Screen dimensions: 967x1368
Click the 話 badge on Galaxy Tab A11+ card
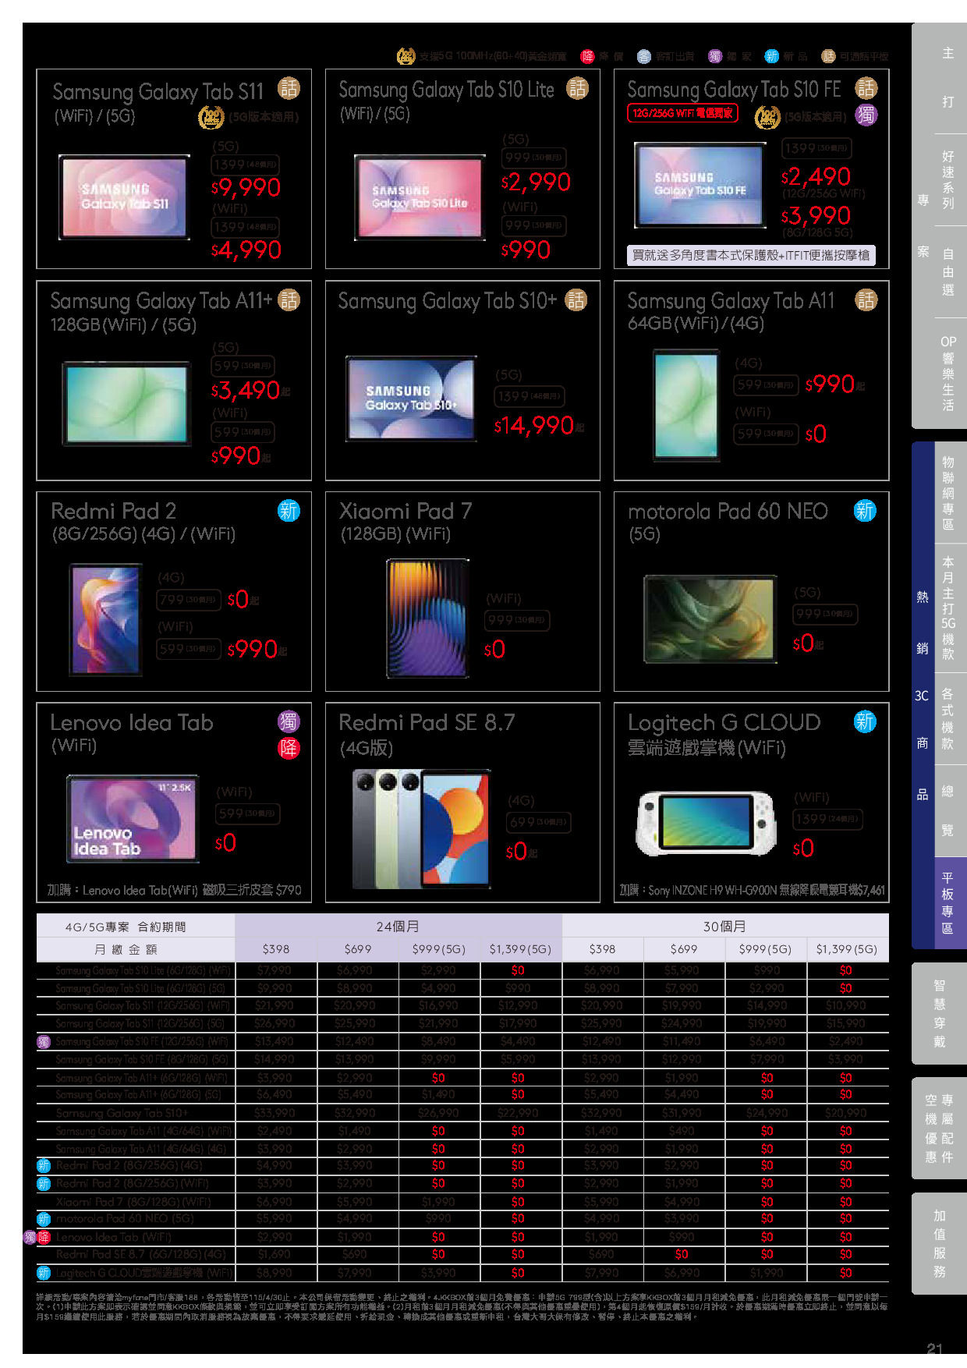coord(289,300)
